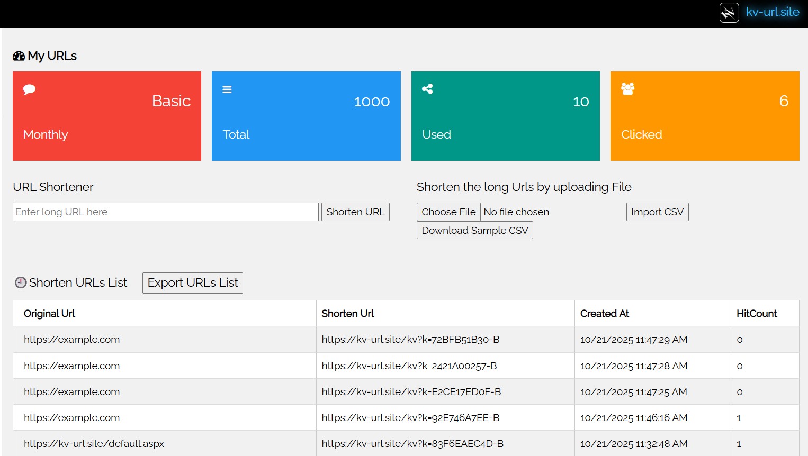Screen dimensions: 808x456
Task: Click the clock icon beside Shorten URLs List
Action: pos(20,282)
